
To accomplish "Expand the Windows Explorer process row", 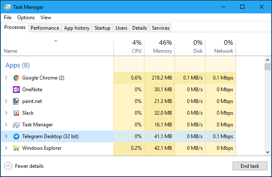I will click(x=6, y=148).
